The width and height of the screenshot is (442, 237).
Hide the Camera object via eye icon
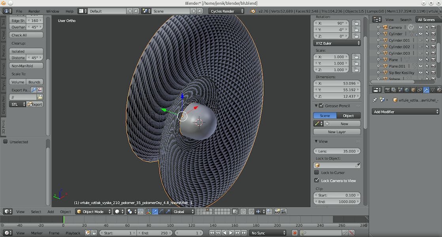tap(421, 27)
